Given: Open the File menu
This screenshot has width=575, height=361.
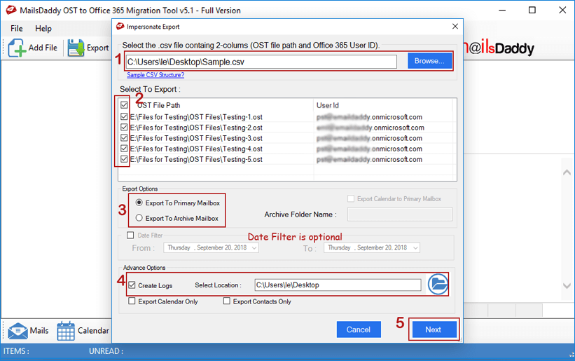Looking at the screenshot, I should [17, 28].
